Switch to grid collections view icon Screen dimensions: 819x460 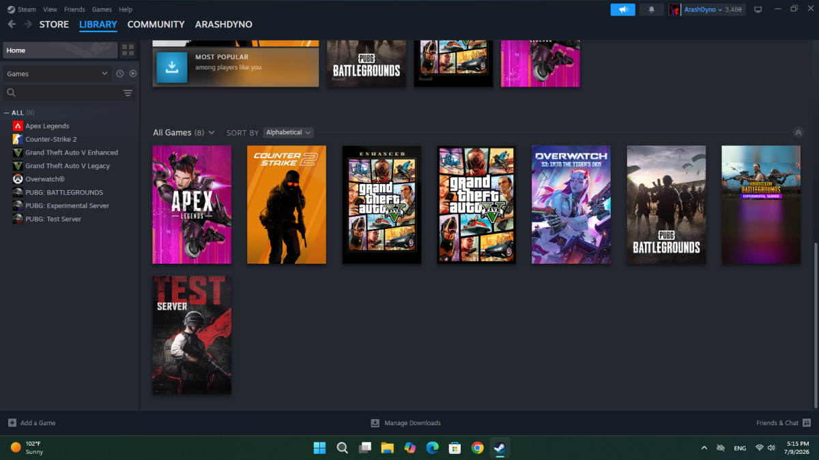(128, 50)
